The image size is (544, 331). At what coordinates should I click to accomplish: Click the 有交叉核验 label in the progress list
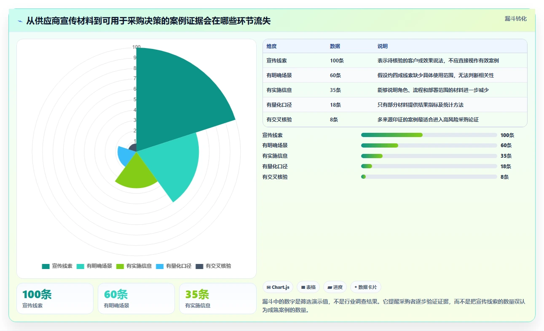[275, 177]
